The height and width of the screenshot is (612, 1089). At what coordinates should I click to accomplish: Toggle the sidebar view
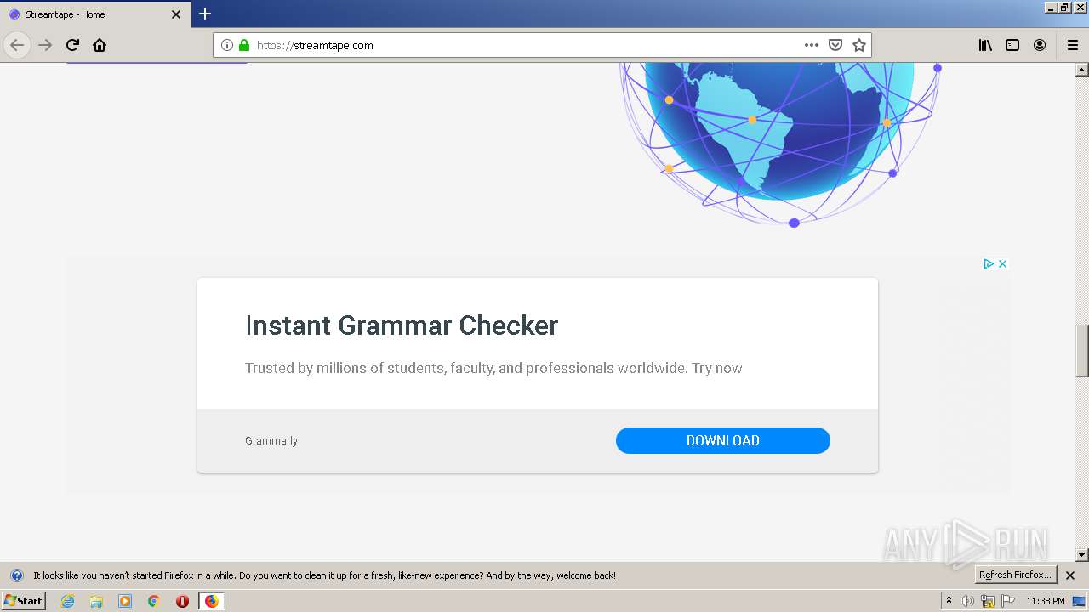click(x=1012, y=45)
